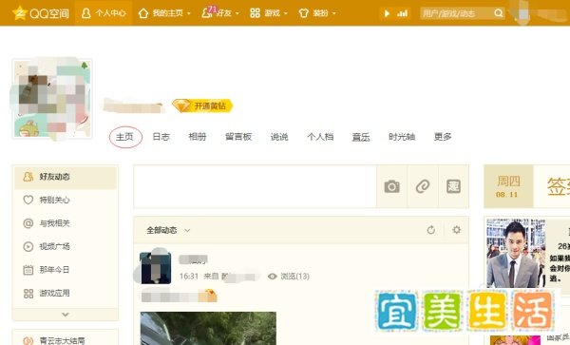Select 与我相关 in sidebar
The width and height of the screenshot is (570, 345).
(66, 223)
